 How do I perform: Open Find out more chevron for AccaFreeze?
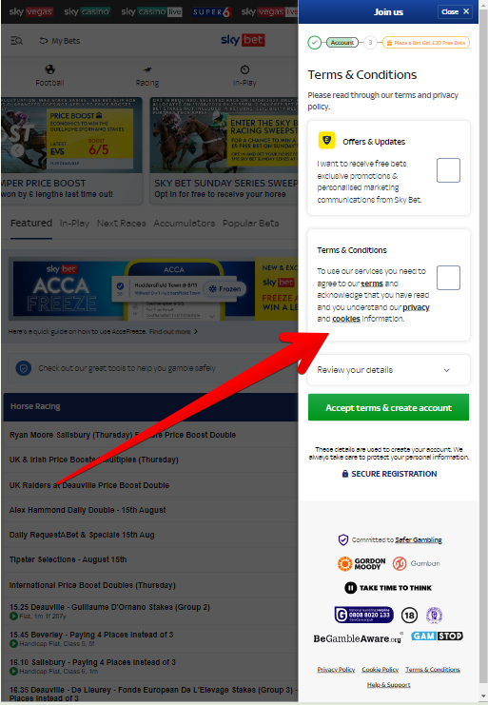[x=195, y=332]
